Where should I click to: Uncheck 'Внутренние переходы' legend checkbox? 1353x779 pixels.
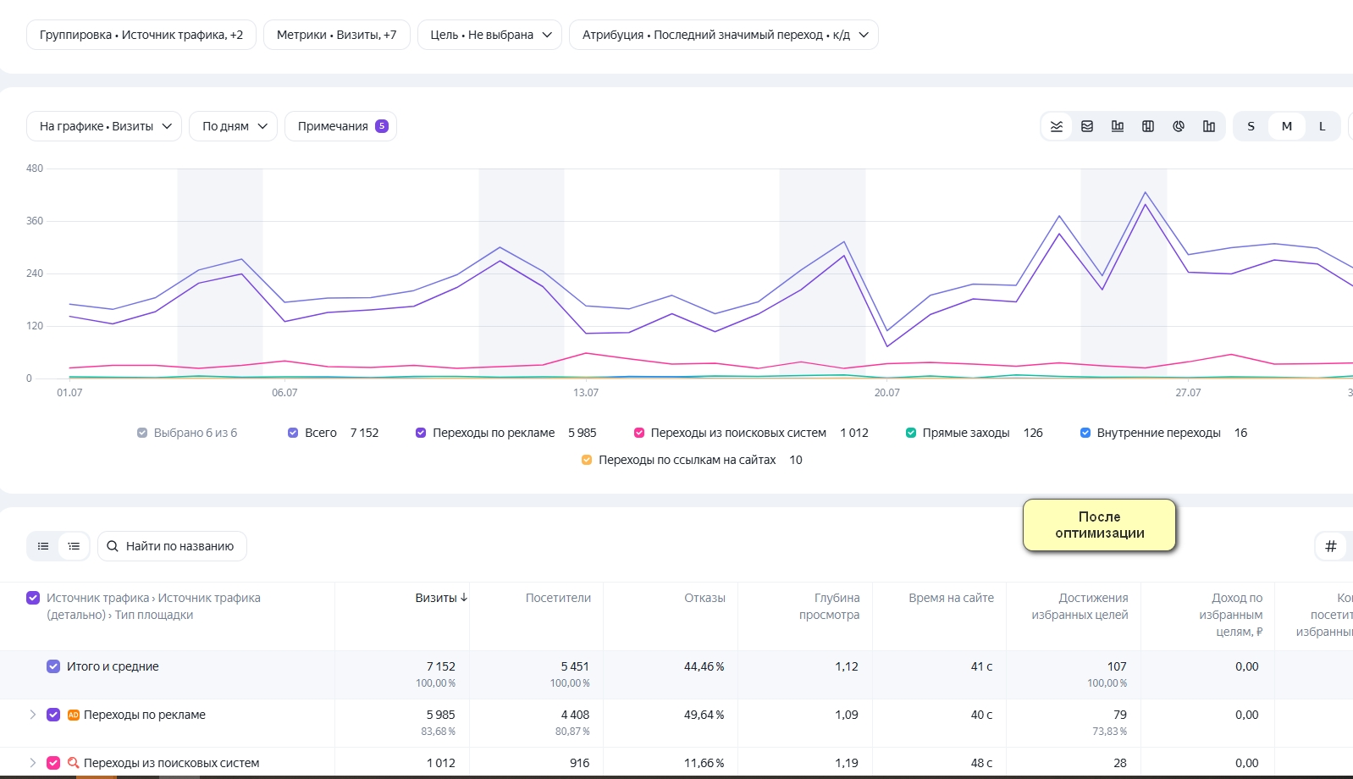coord(1085,433)
